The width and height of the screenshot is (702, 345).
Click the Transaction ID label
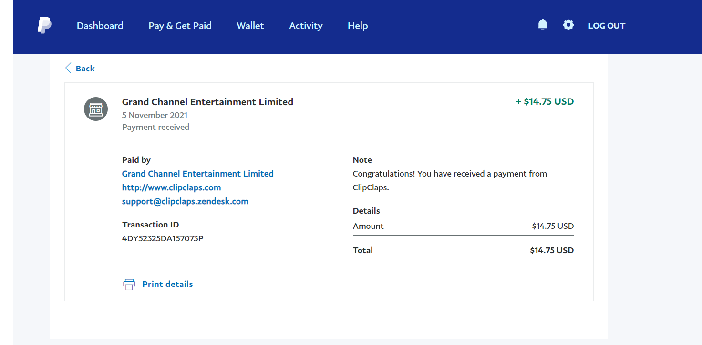coord(151,225)
